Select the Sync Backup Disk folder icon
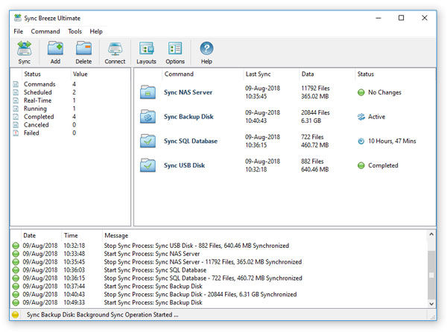447x332 pixels. tap(148, 116)
